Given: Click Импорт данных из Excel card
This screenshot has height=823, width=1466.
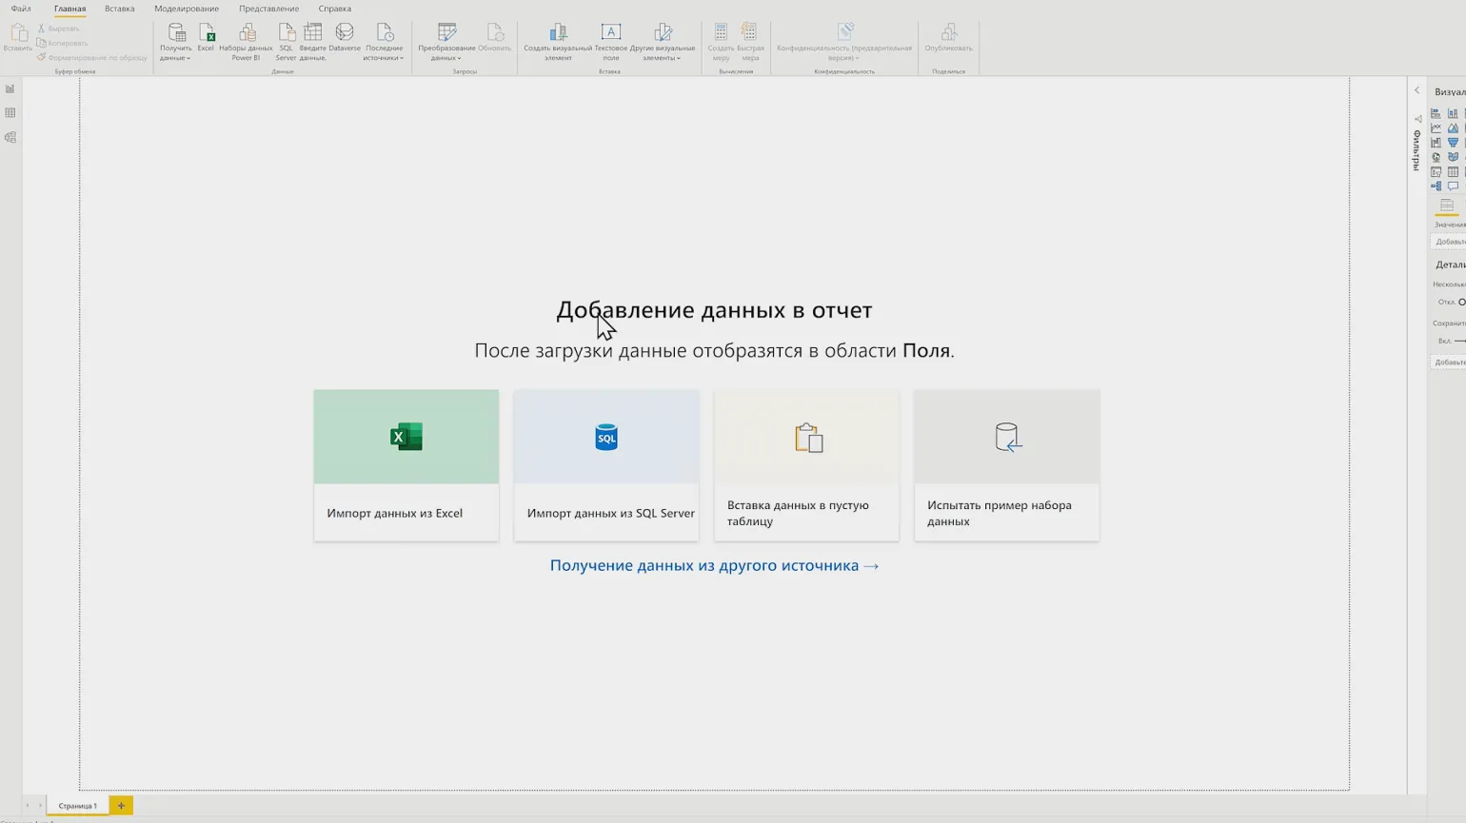Looking at the screenshot, I should (x=406, y=465).
